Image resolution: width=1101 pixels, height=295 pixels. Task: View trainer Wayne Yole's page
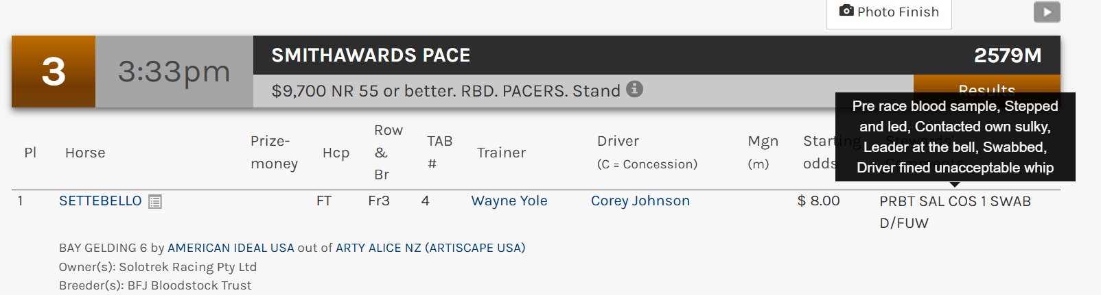click(x=509, y=201)
